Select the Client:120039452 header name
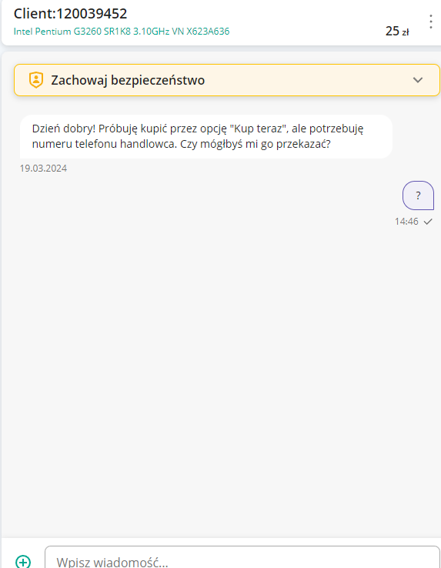The width and height of the screenshot is (441, 568). [x=70, y=14]
